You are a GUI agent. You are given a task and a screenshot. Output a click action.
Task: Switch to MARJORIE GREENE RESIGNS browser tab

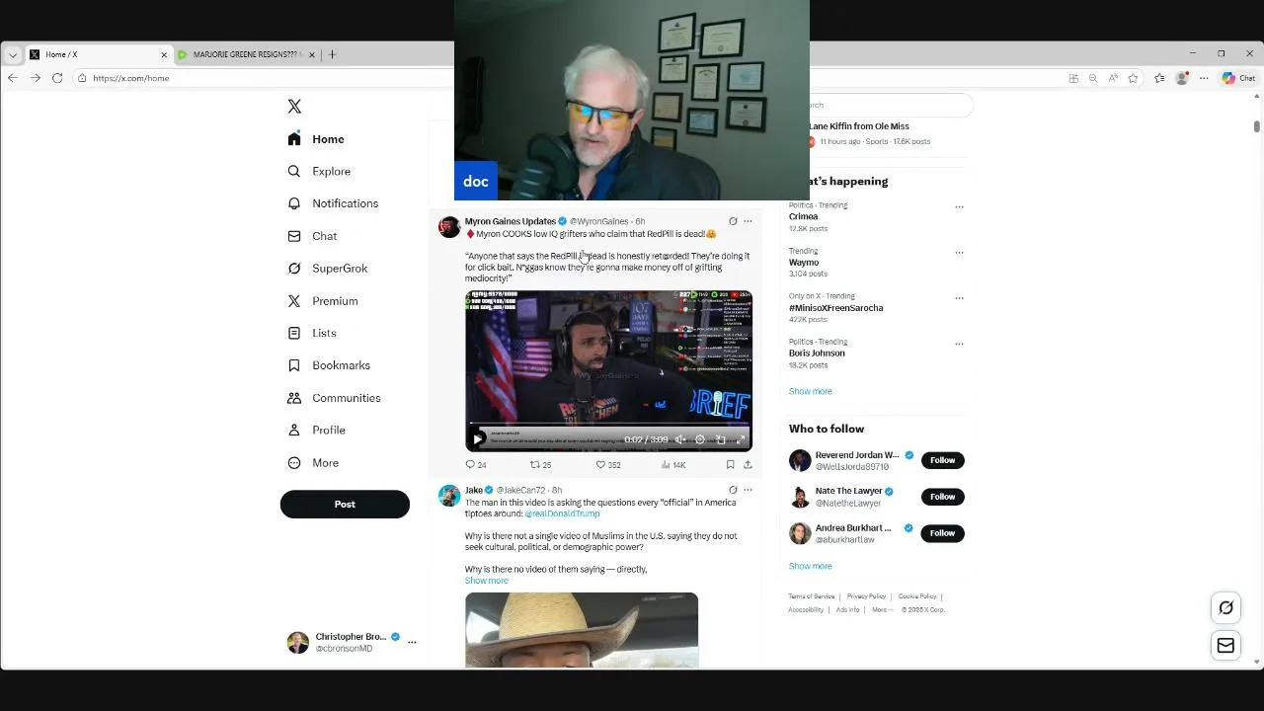(x=247, y=54)
